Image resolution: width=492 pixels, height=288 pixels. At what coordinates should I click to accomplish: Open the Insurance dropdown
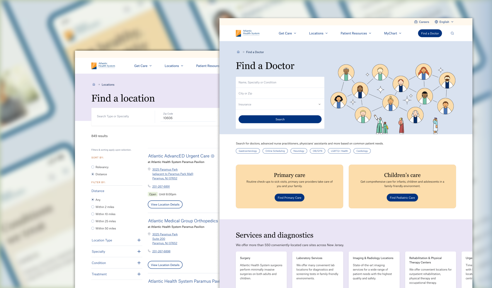(280, 105)
